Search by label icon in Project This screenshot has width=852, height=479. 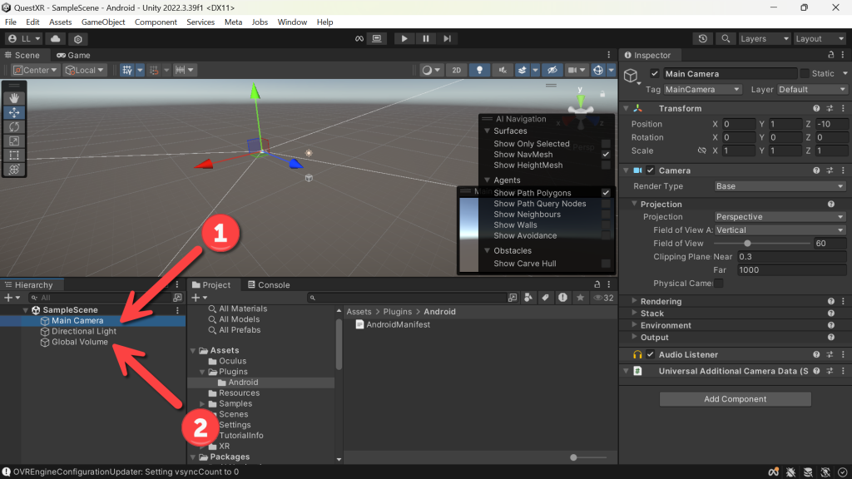[x=545, y=298]
